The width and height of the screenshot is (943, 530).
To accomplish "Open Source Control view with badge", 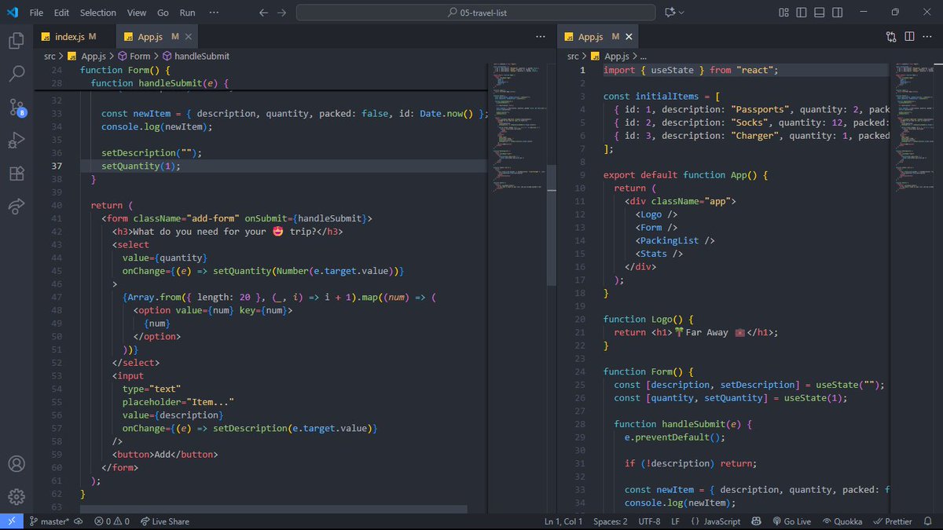I will click(17, 108).
